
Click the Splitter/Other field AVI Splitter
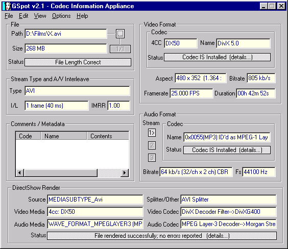click(x=228, y=200)
